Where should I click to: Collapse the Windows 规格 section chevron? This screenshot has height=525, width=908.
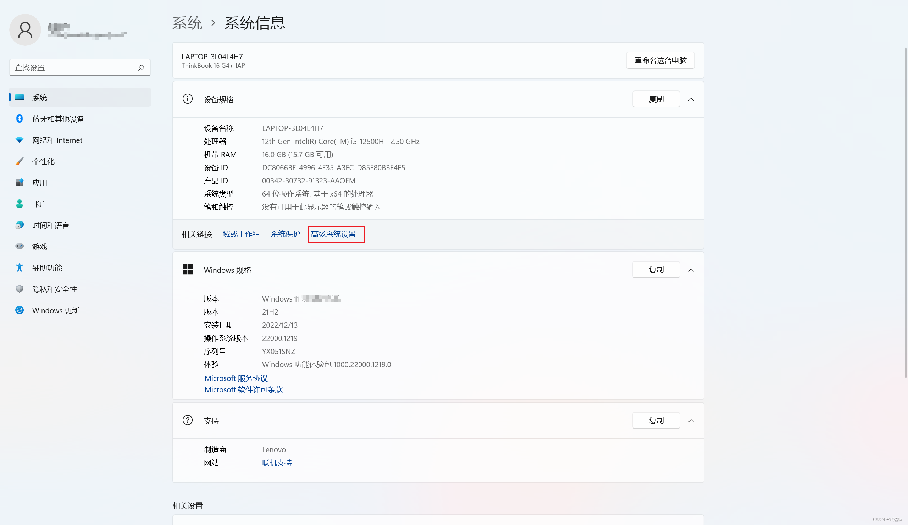(691, 270)
